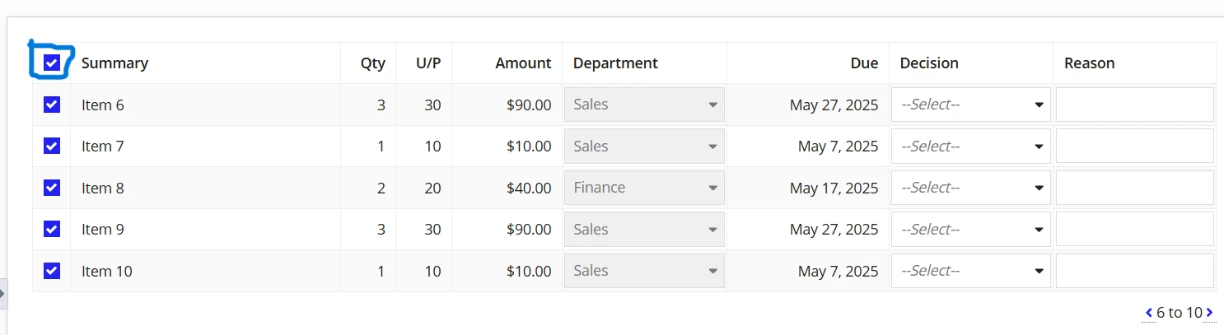Go to previous page arrow

click(1149, 313)
